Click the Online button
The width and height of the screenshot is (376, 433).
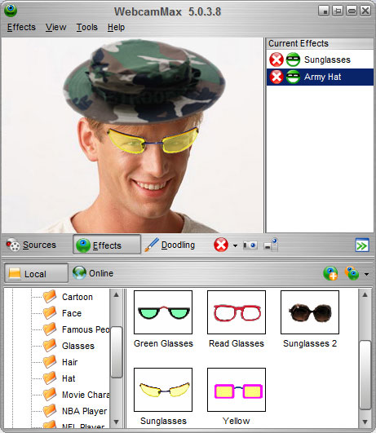coord(93,273)
